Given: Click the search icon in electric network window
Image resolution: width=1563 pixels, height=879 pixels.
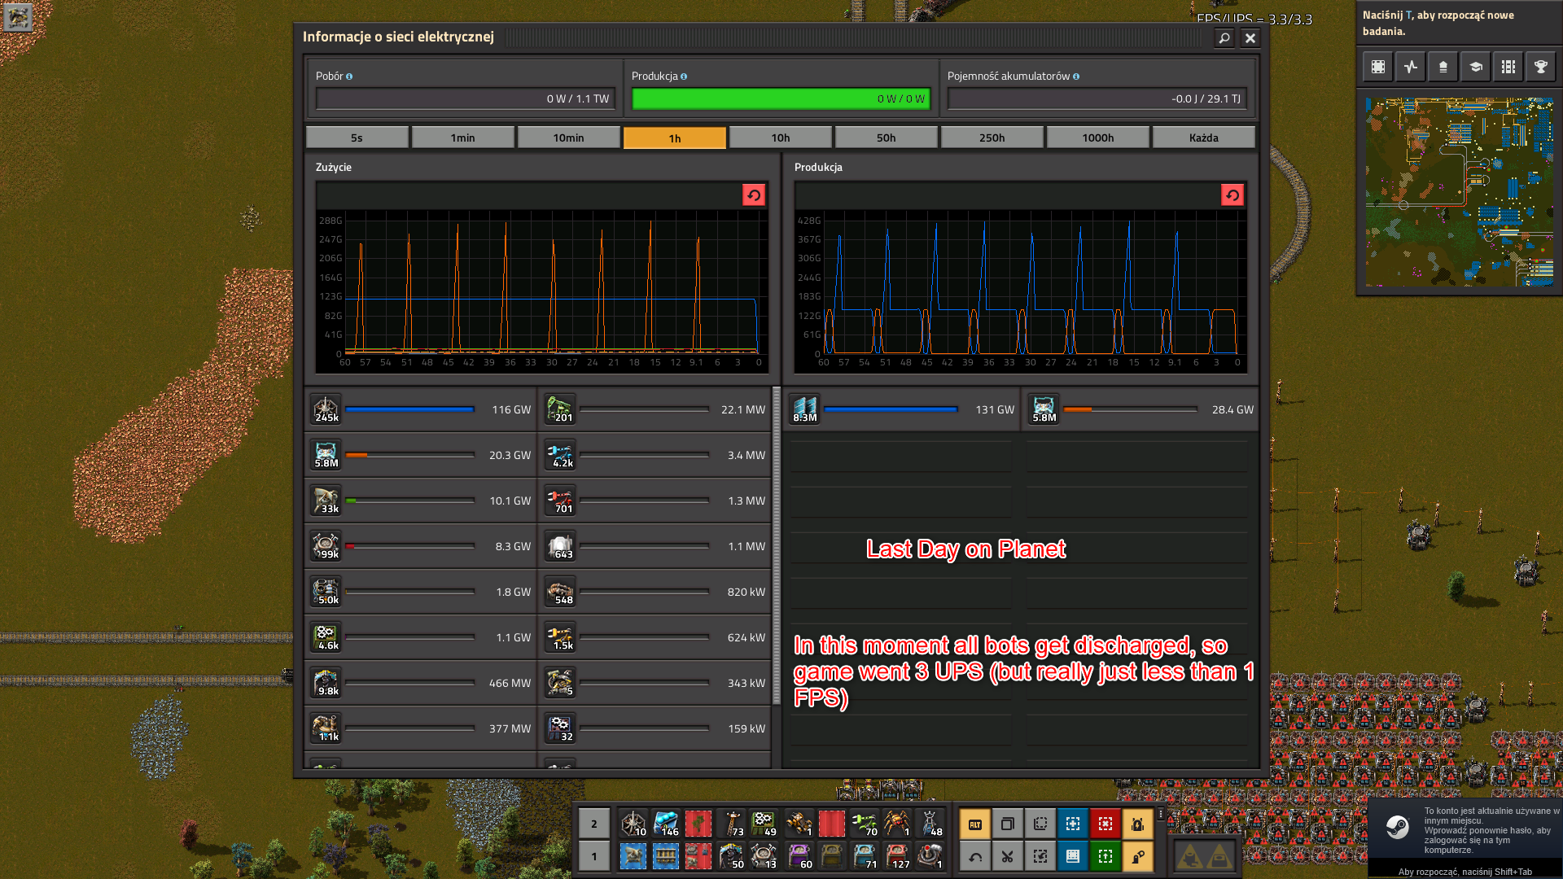Looking at the screenshot, I should (1224, 38).
